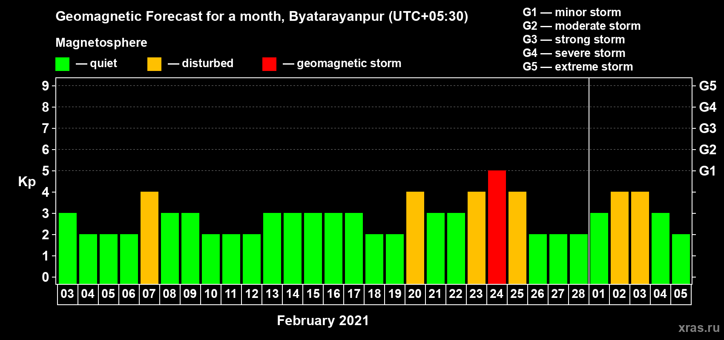Click the 'G4 — severe storm' legend line
The width and height of the screenshot is (724, 340).
(x=574, y=53)
